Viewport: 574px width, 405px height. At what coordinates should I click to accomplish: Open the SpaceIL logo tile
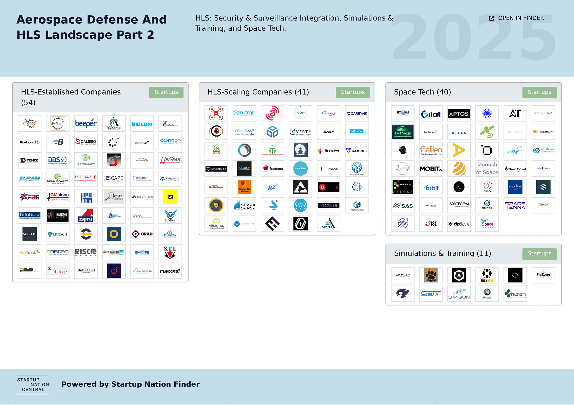pos(487,206)
